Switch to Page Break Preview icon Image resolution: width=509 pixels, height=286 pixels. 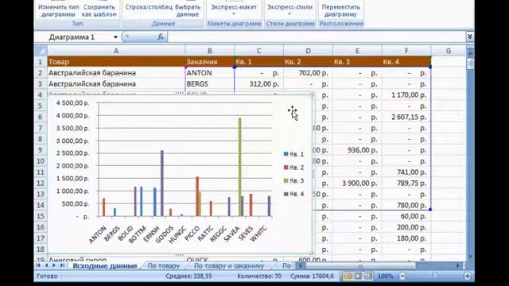(x=367, y=276)
